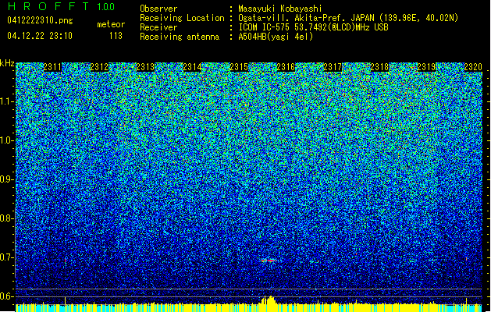This screenshot has height=312, width=491.
Task: Click the date stamp 04.12.22 23:10
Action: pyautogui.click(x=40, y=36)
